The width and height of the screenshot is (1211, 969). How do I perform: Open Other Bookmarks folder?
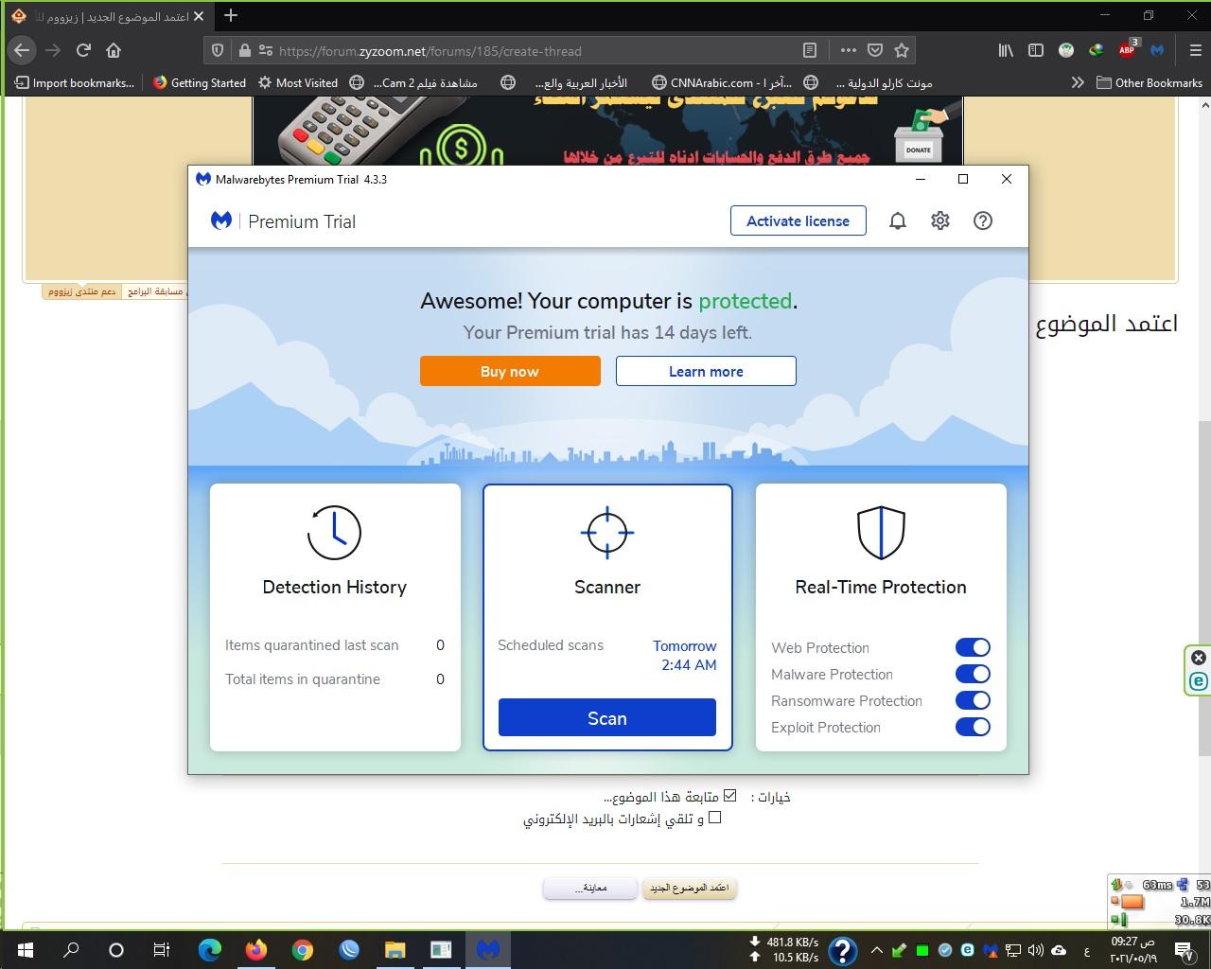[1150, 82]
